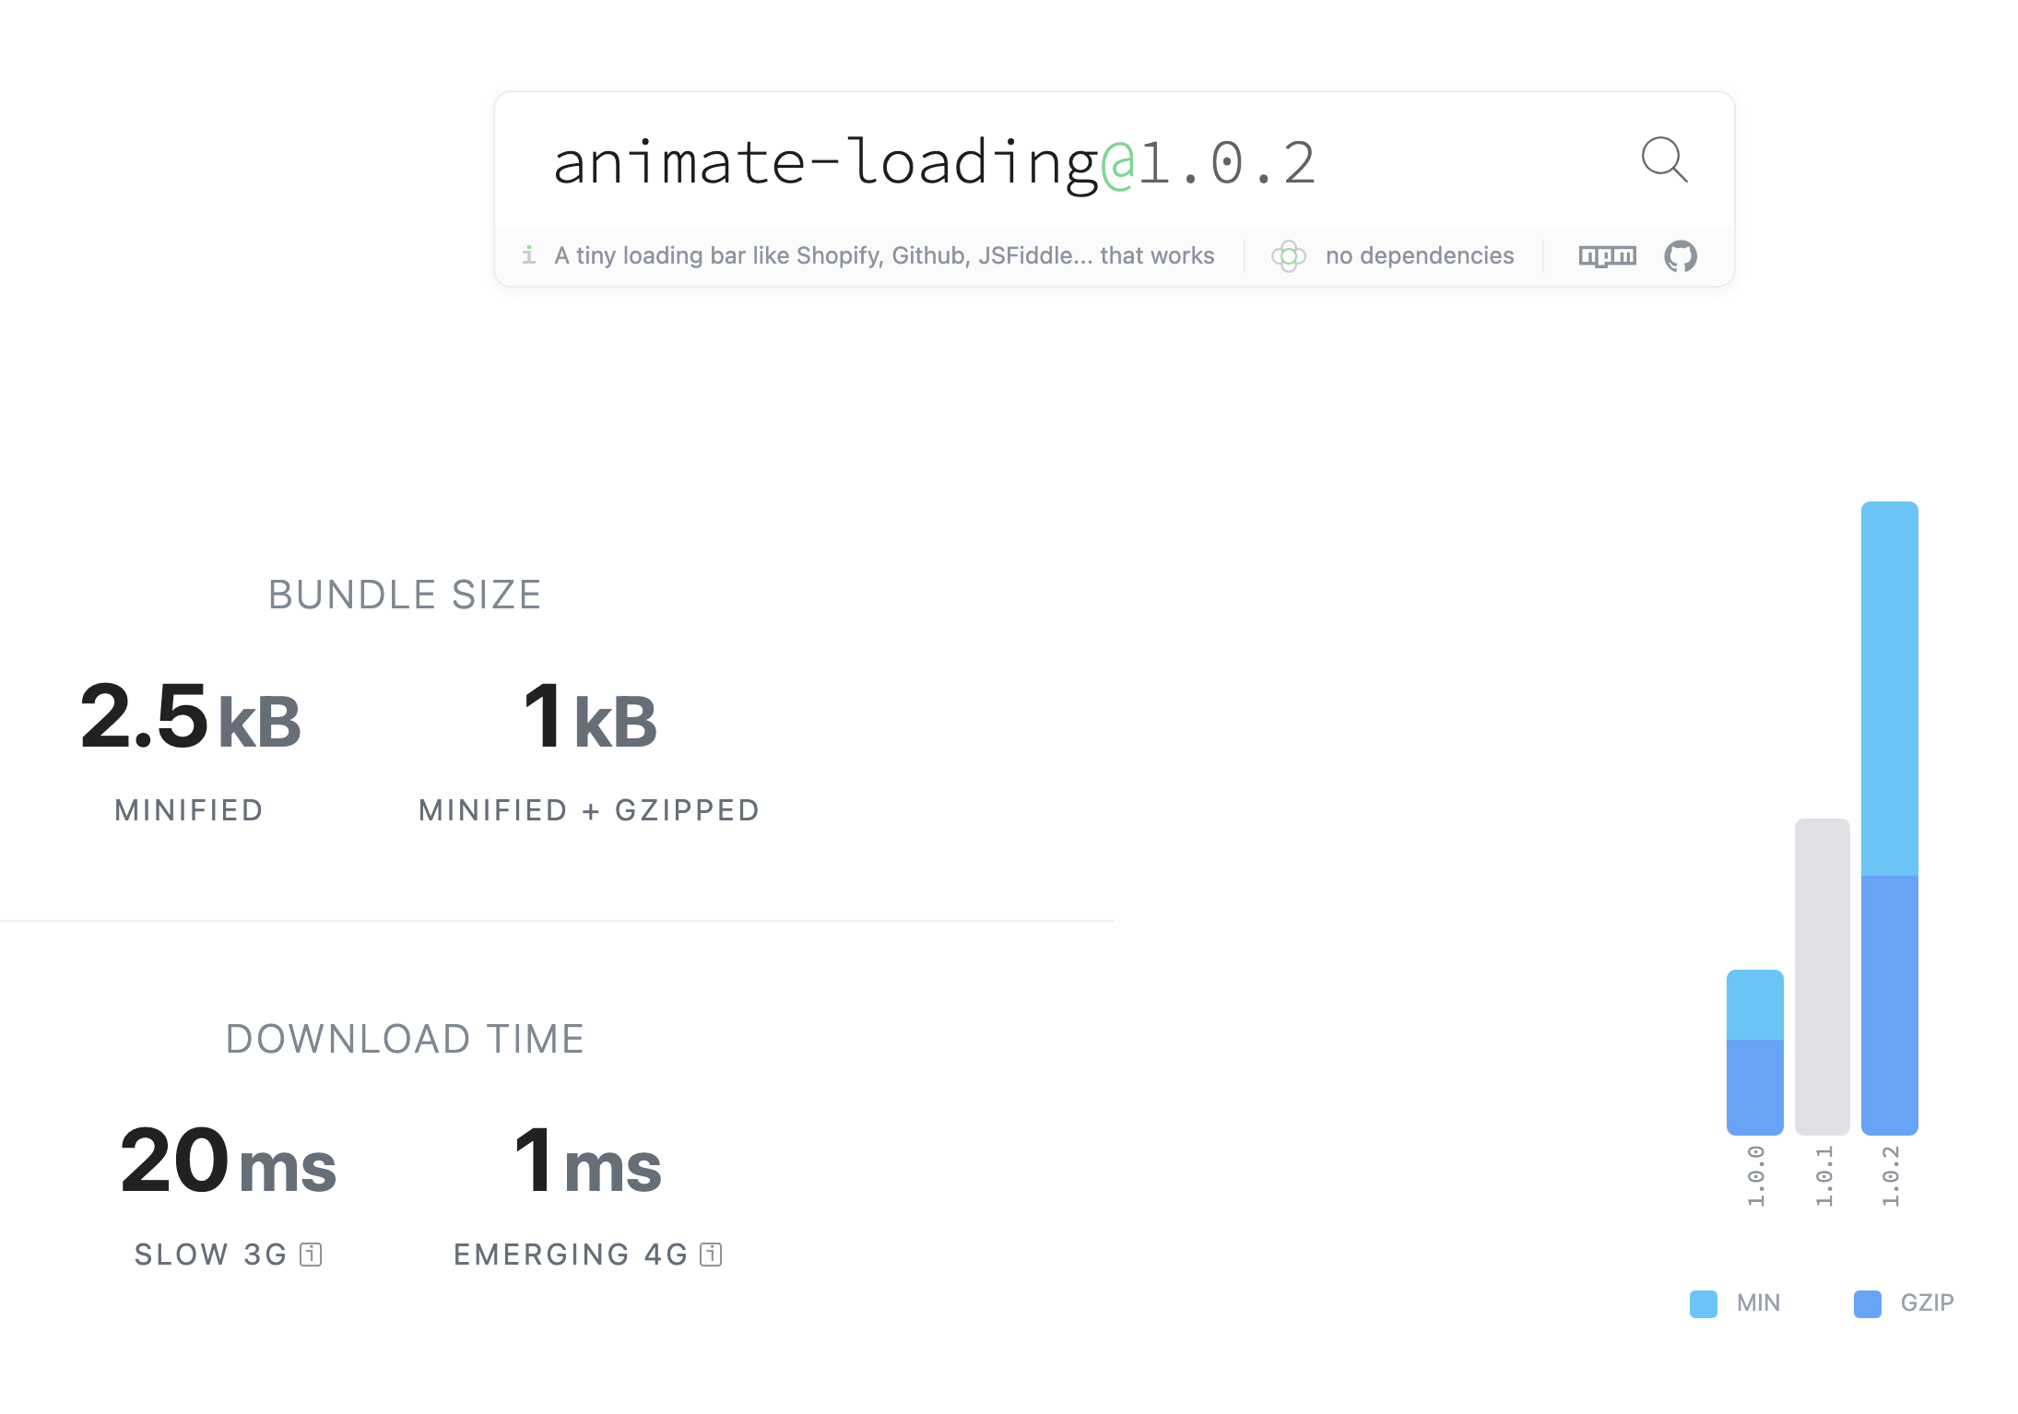Open the GitHub repository icon
The height and width of the screenshot is (1414, 2018).
click(1680, 256)
